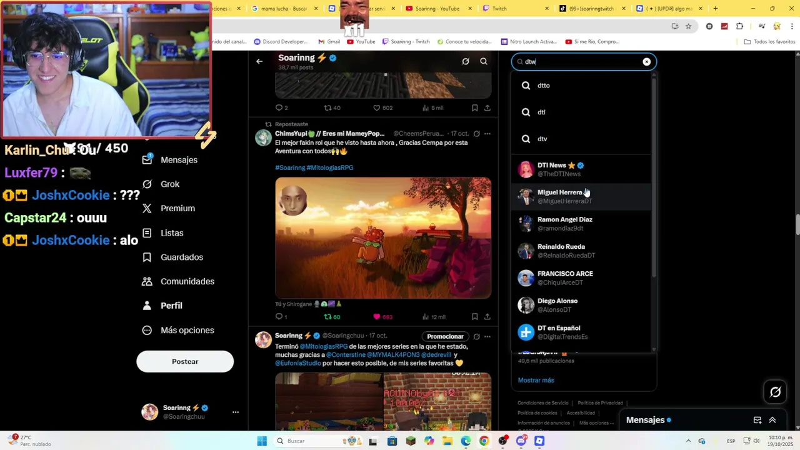Open Perfil in the left sidebar
The width and height of the screenshot is (800, 450).
[x=162, y=306]
